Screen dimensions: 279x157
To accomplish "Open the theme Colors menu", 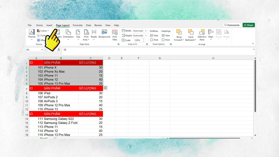I will coord(43,31).
